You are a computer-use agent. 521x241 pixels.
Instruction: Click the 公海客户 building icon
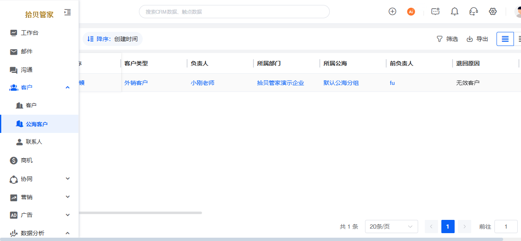(19, 124)
